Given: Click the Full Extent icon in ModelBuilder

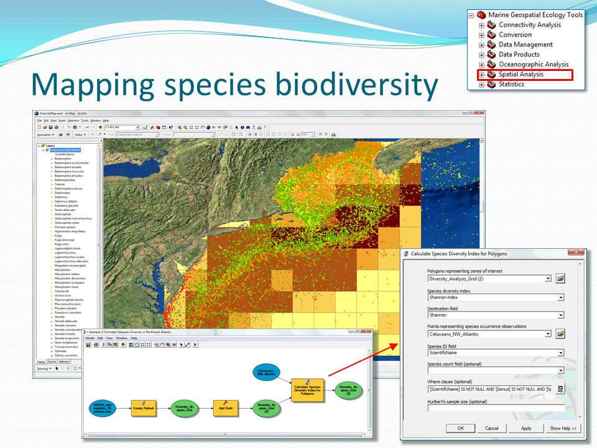Looking at the screenshot, I should pyautogui.click(x=137, y=345).
